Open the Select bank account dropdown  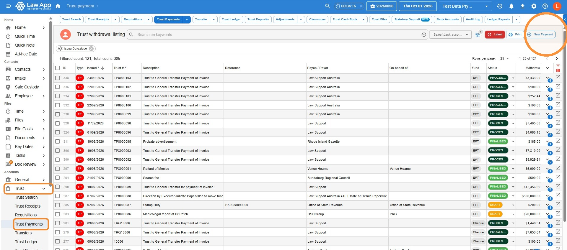pos(450,34)
